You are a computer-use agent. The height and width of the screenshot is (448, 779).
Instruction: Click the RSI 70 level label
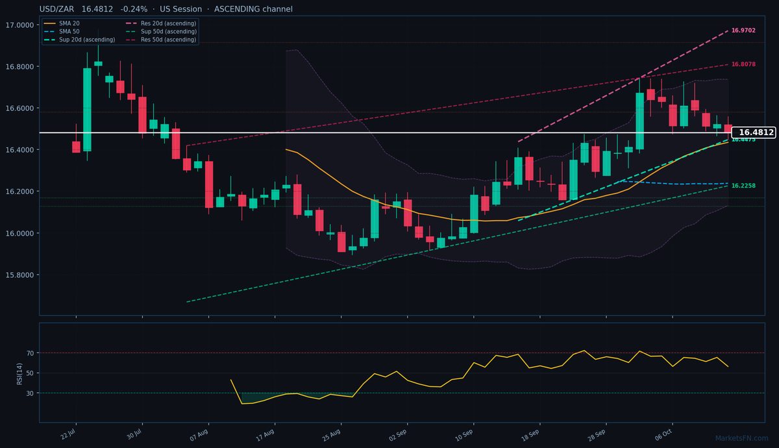point(31,353)
